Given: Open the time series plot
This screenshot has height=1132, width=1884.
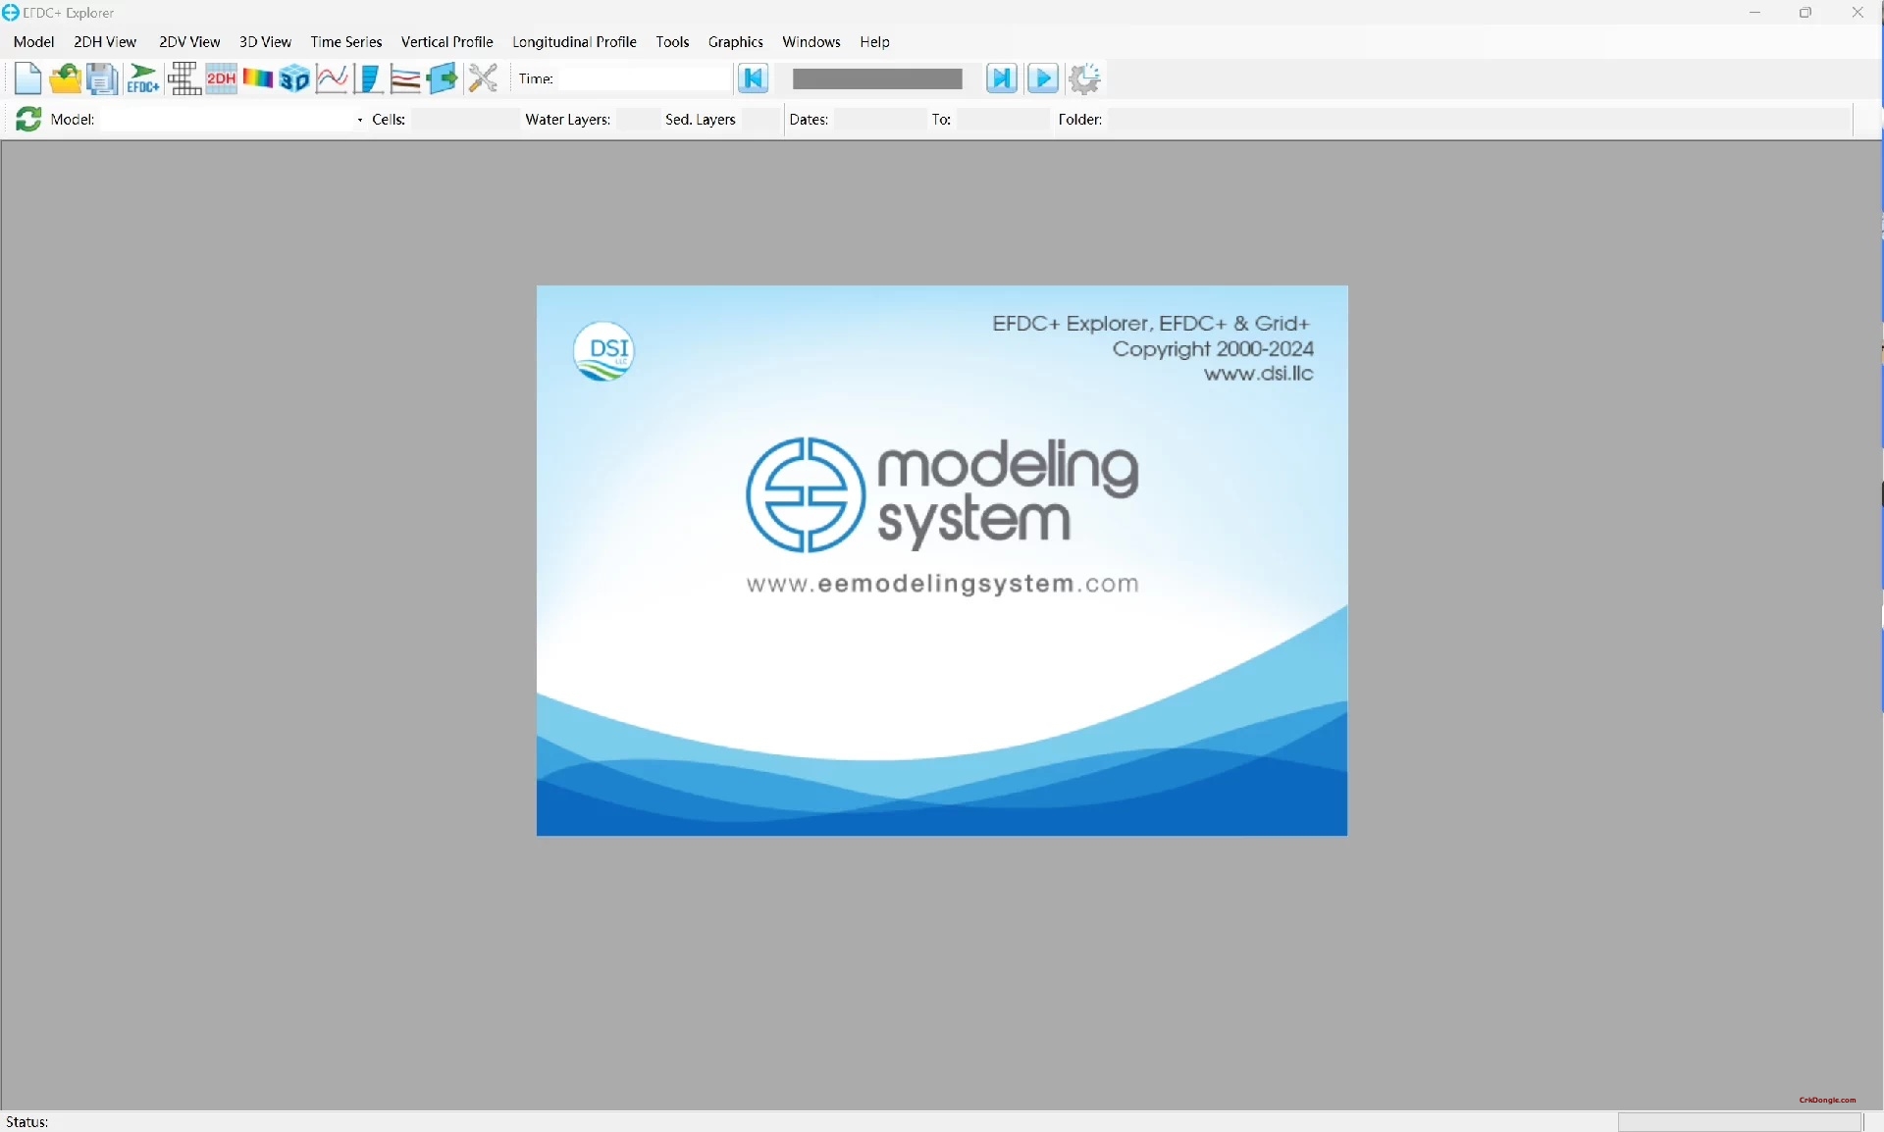Looking at the screenshot, I should (x=333, y=78).
